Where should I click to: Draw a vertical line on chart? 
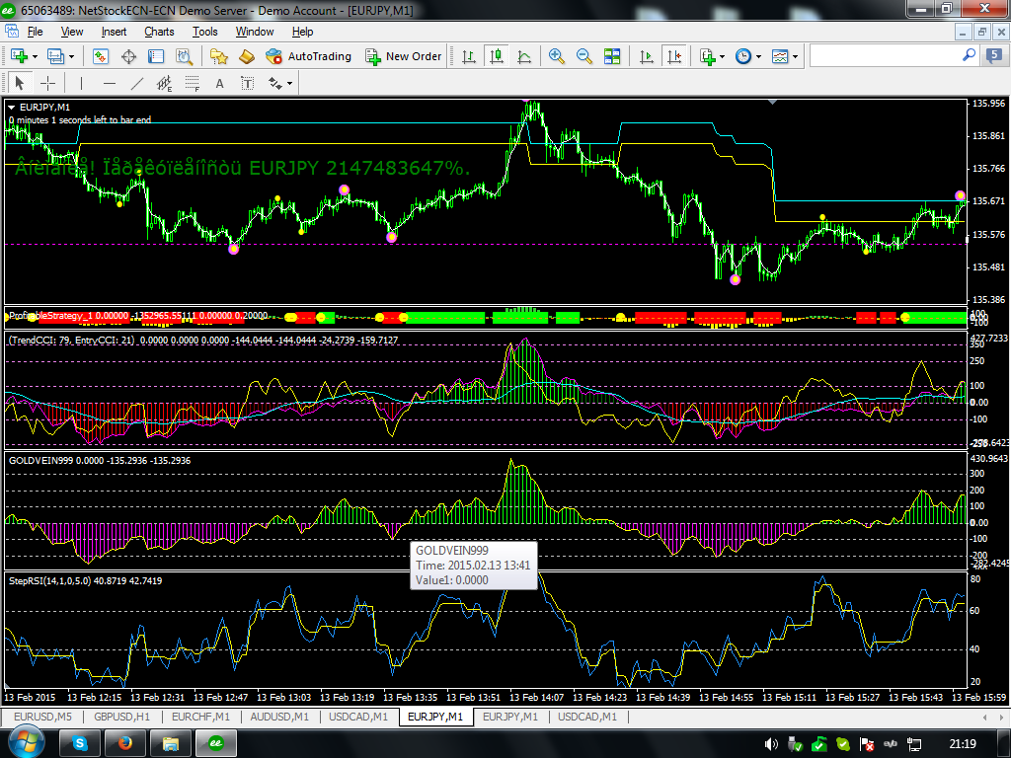[81, 83]
